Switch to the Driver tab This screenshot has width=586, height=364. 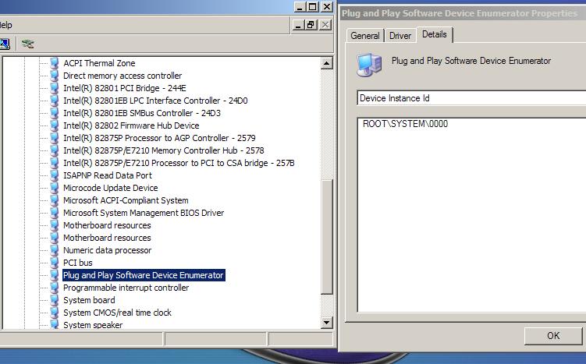400,36
